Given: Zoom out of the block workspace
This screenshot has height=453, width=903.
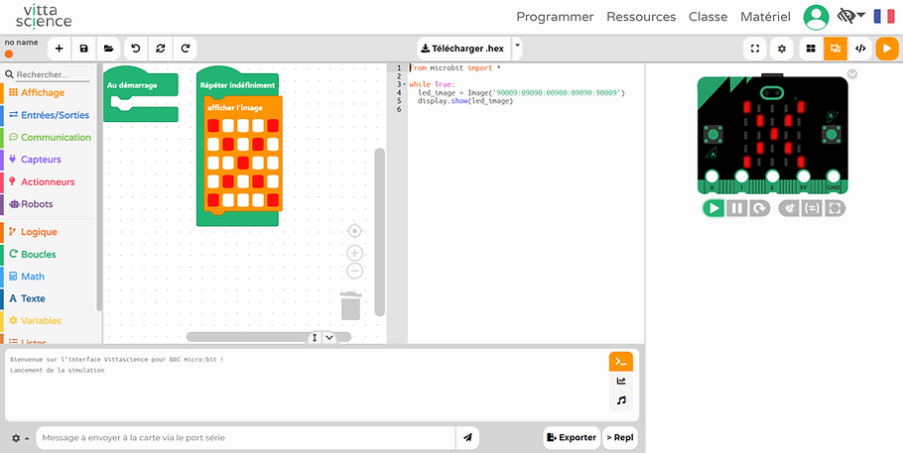Looking at the screenshot, I should click(x=355, y=271).
